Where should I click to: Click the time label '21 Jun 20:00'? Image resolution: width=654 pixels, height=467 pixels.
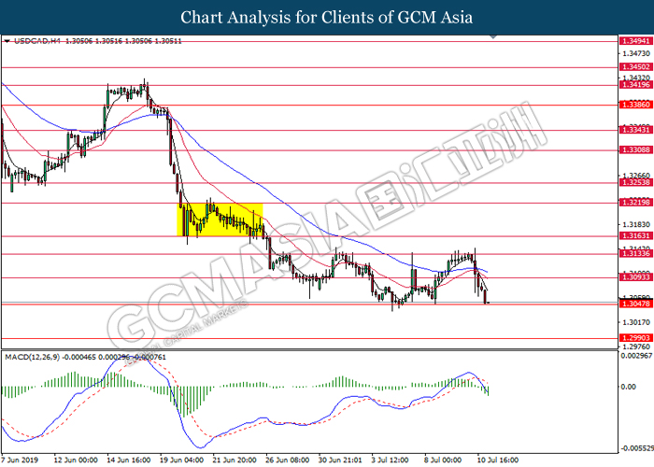[x=235, y=460]
